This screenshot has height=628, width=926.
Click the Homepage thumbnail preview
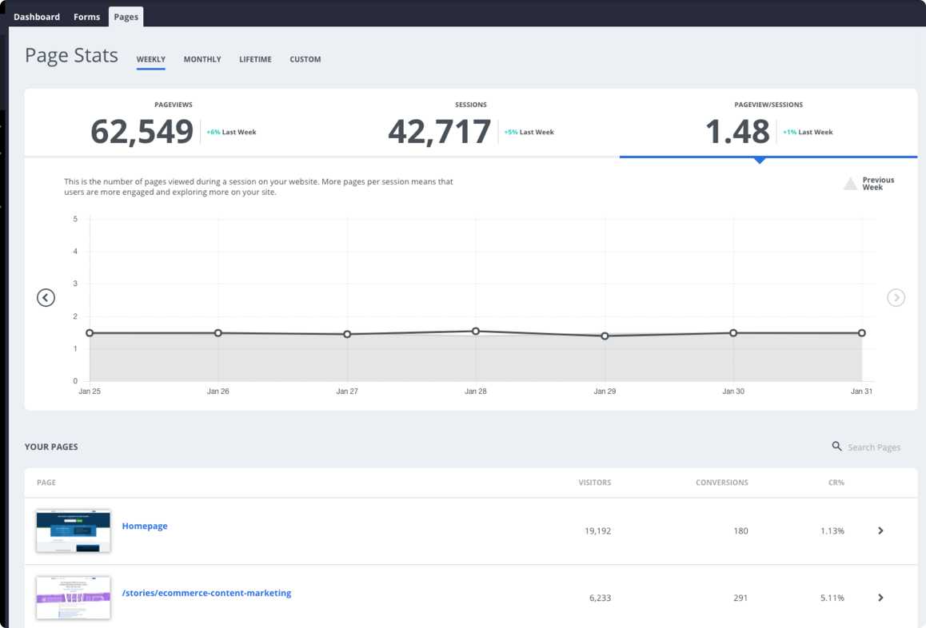click(74, 531)
